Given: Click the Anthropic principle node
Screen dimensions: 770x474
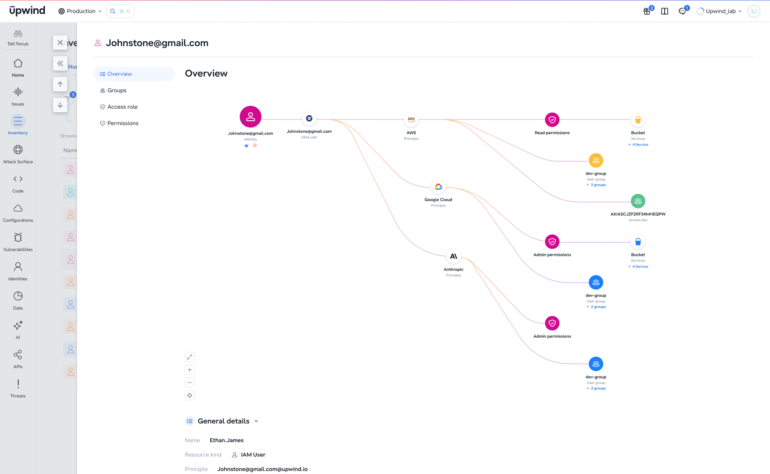Looking at the screenshot, I should 454,256.
